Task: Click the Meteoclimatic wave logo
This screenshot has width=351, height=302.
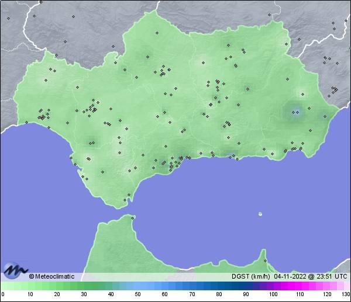Action: tap(16, 270)
